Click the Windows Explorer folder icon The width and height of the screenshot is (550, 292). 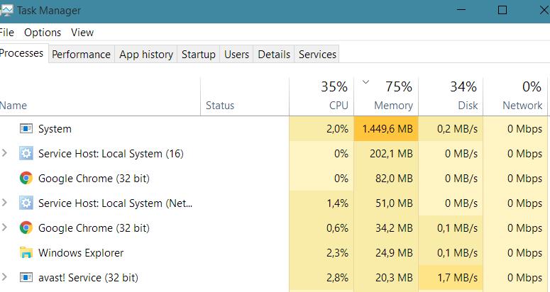coord(26,252)
